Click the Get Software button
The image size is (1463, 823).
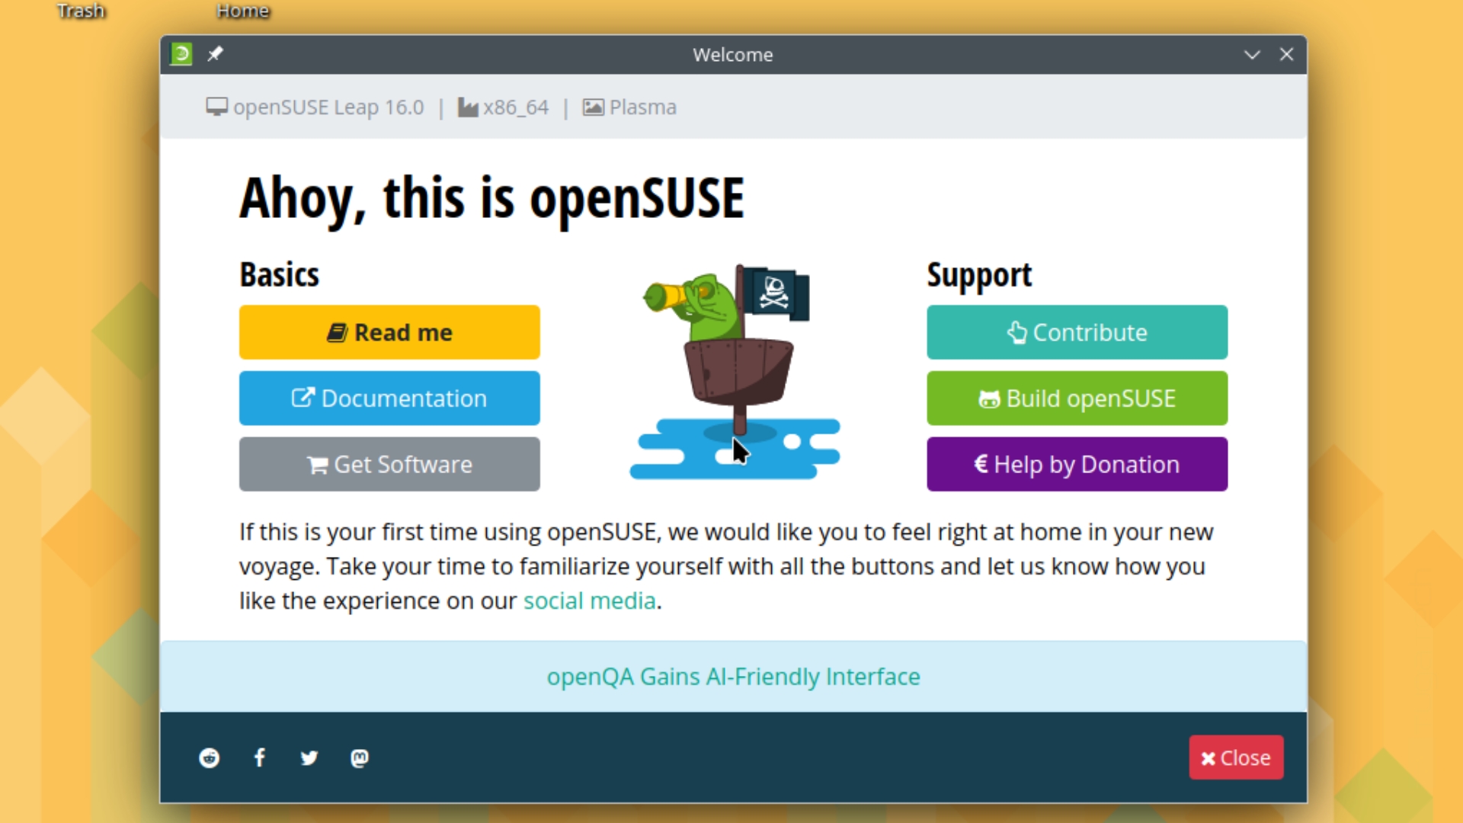(389, 464)
